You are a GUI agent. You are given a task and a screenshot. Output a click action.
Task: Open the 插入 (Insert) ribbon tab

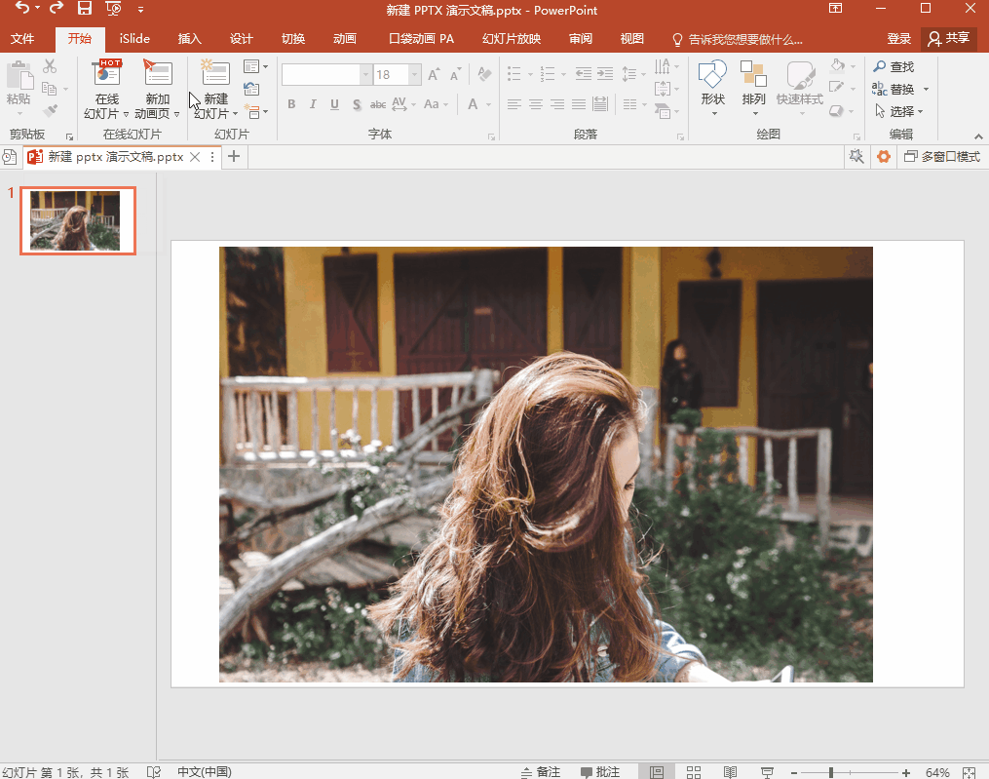[190, 39]
